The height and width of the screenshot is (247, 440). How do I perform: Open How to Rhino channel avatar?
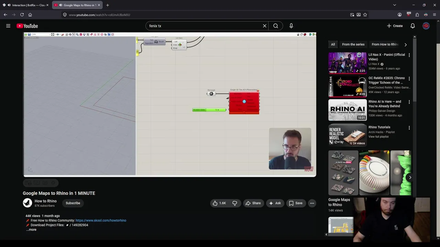[27, 203]
